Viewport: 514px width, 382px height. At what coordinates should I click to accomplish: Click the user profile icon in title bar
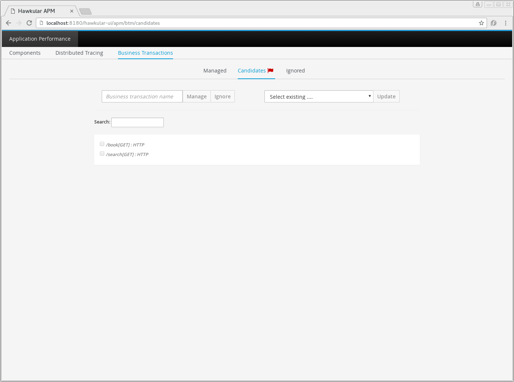coord(478,4)
